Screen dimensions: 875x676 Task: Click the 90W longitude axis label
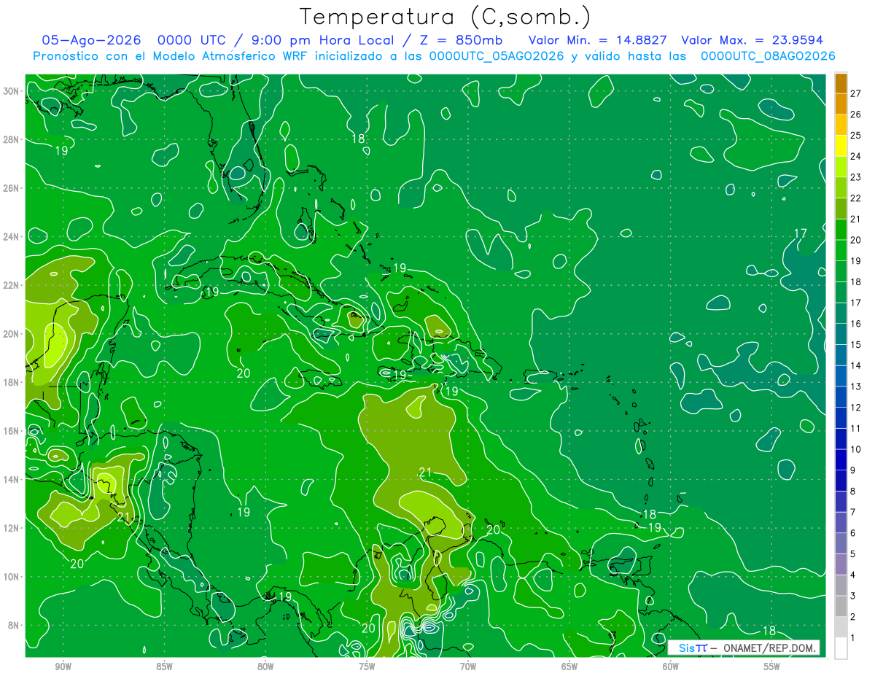click(63, 667)
